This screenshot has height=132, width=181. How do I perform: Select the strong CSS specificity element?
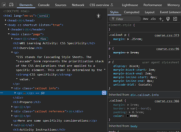pyautogui.click(x=44, y=75)
